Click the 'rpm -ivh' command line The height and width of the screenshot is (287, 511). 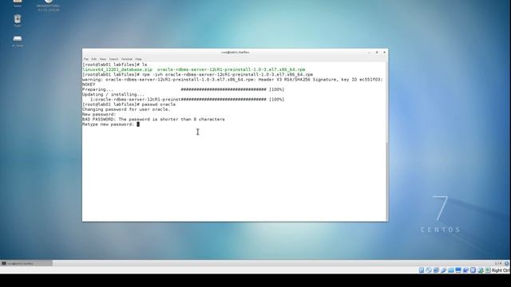point(197,74)
